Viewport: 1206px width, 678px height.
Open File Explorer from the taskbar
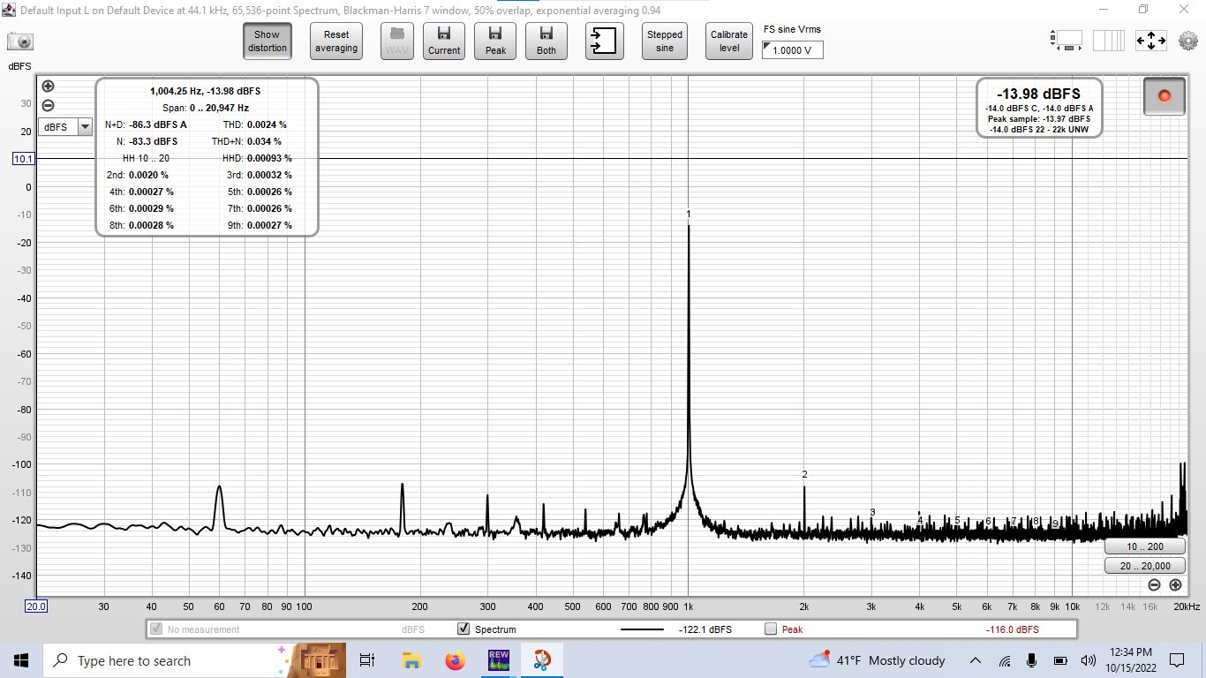(411, 660)
